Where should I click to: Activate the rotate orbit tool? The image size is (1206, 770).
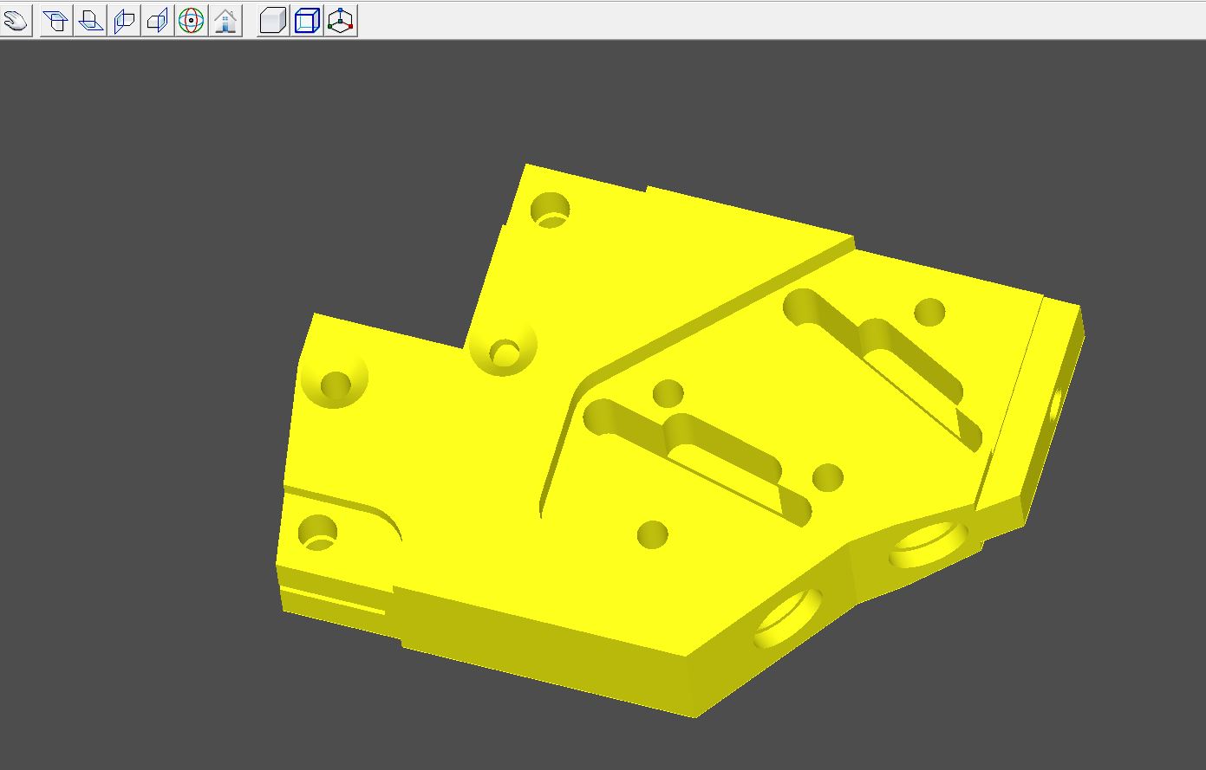(192, 22)
